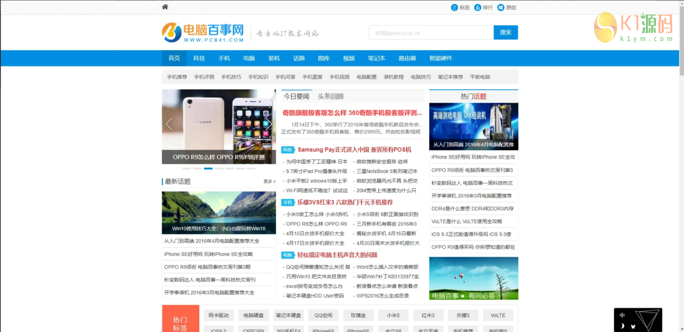684x332 pixels.
Task: Open the 平板电脑 sub-navigation link
Action: (480, 77)
